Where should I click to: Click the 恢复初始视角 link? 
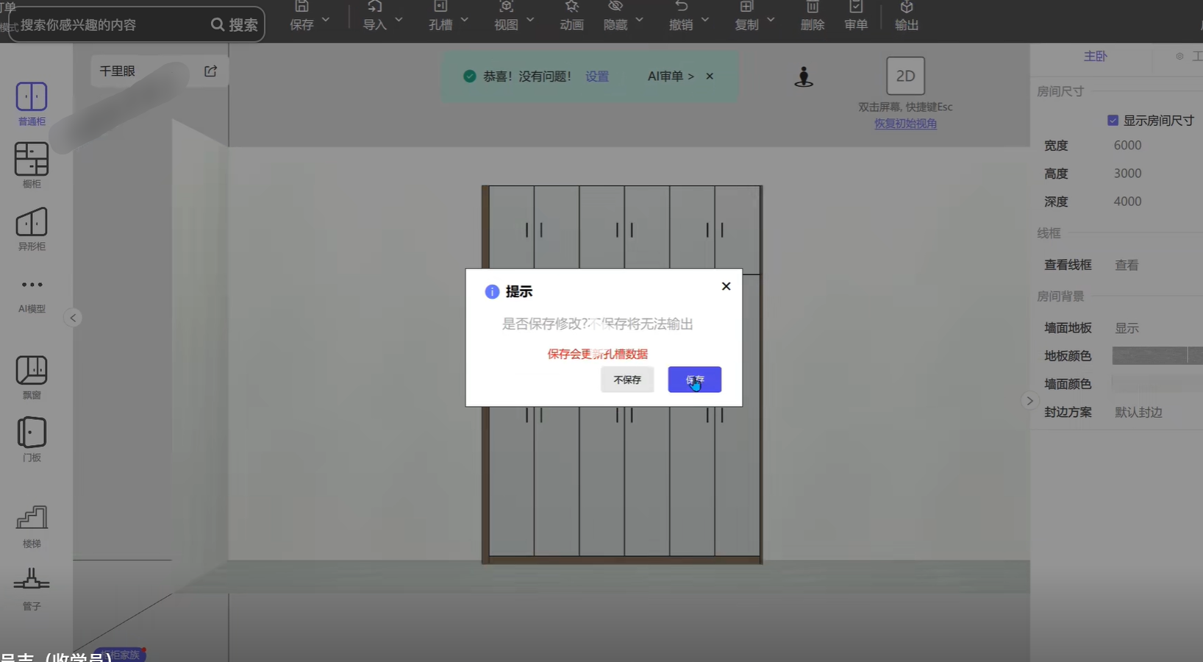click(905, 124)
